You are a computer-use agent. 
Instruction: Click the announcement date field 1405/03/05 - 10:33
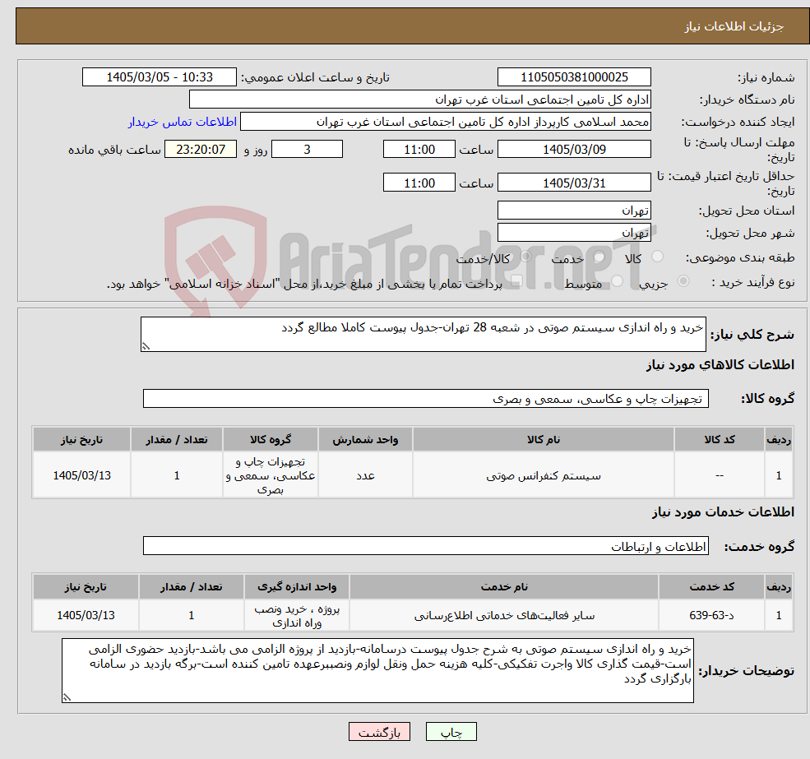pyautogui.click(x=159, y=77)
